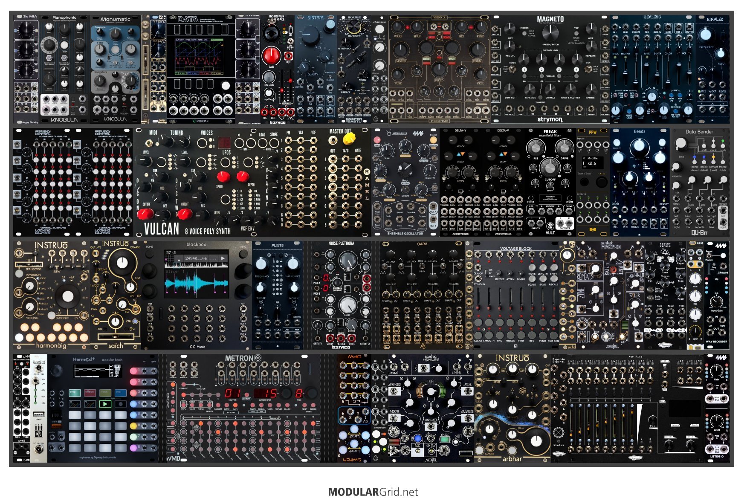Open the Monumatic polyphonic synthesizer module
The width and height of the screenshot is (747, 501).
[116, 69]
